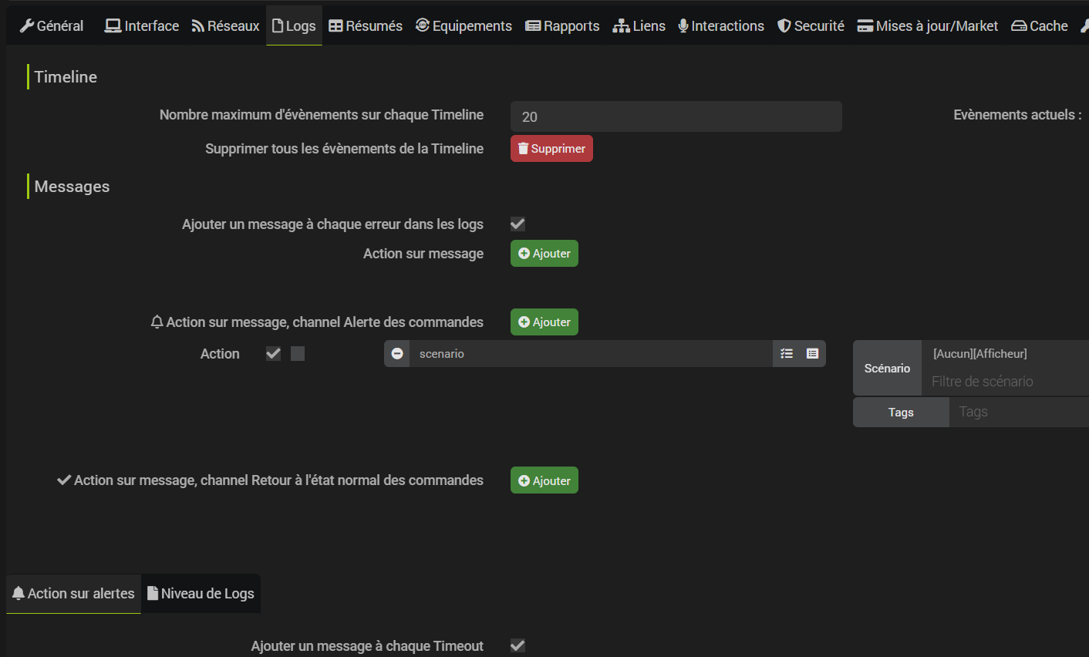Click Ajouter for Action sur message
Screen dimensions: 1089x657
544,253
